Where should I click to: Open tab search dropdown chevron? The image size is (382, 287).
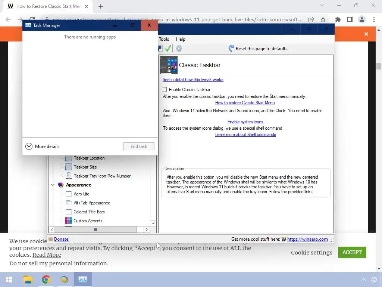click(322, 5)
